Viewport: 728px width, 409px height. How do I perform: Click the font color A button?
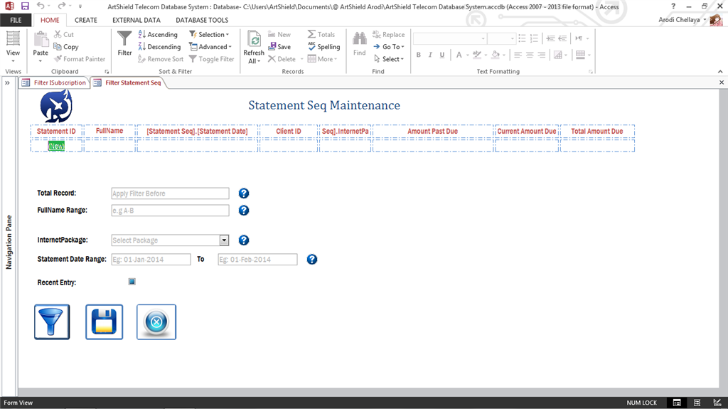pos(459,55)
